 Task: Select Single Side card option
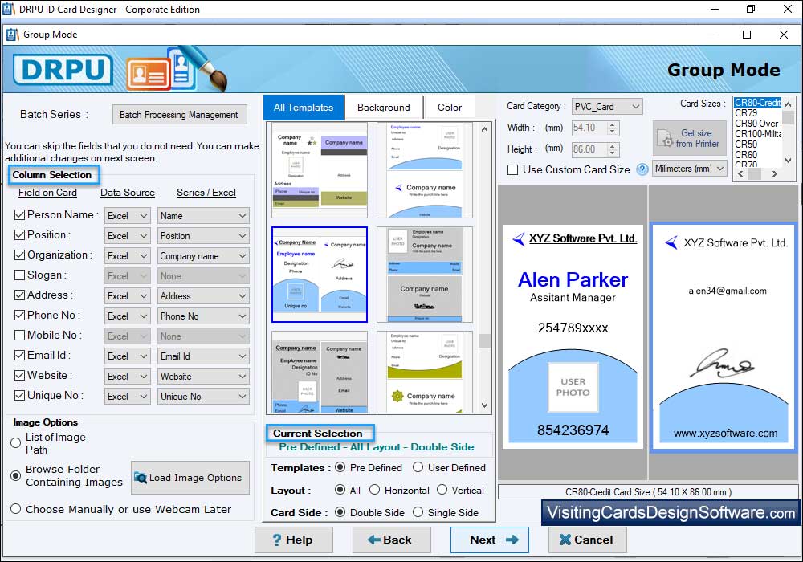(x=418, y=512)
